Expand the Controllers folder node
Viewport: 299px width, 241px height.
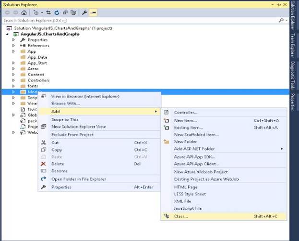click(14, 80)
